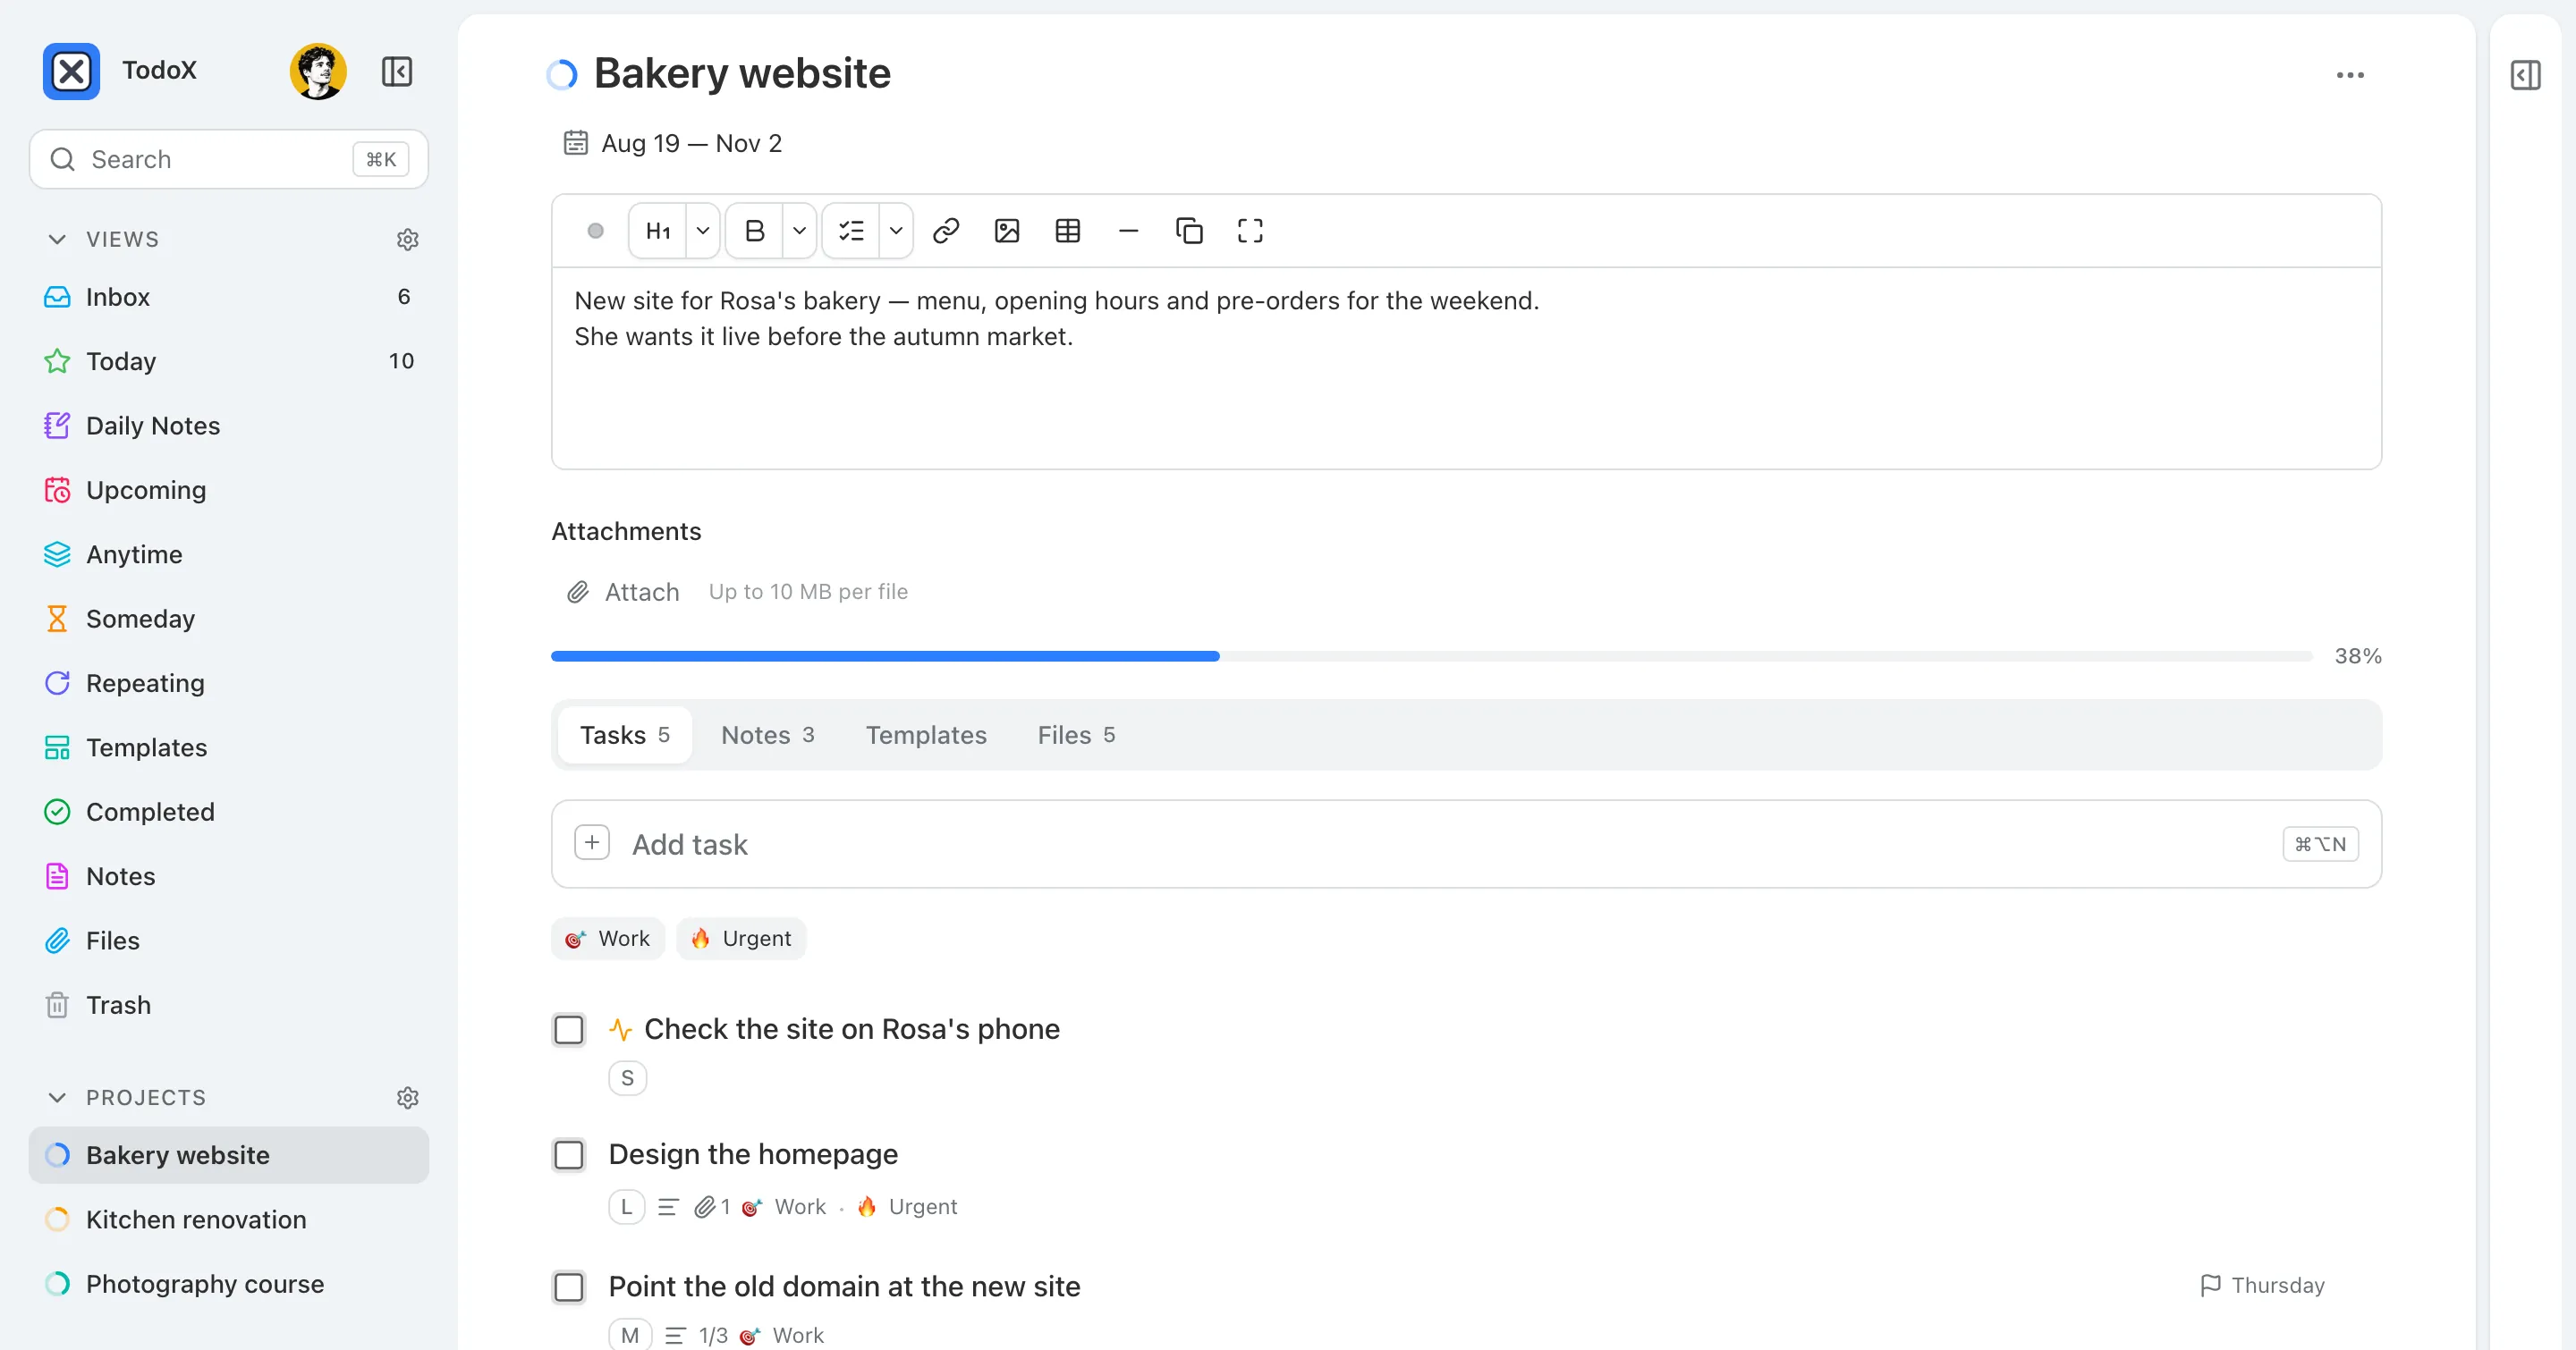Viewport: 2576px width, 1350px height.
Task: Click the notes icon on Design the homepage
Action: pos(668,1207)
